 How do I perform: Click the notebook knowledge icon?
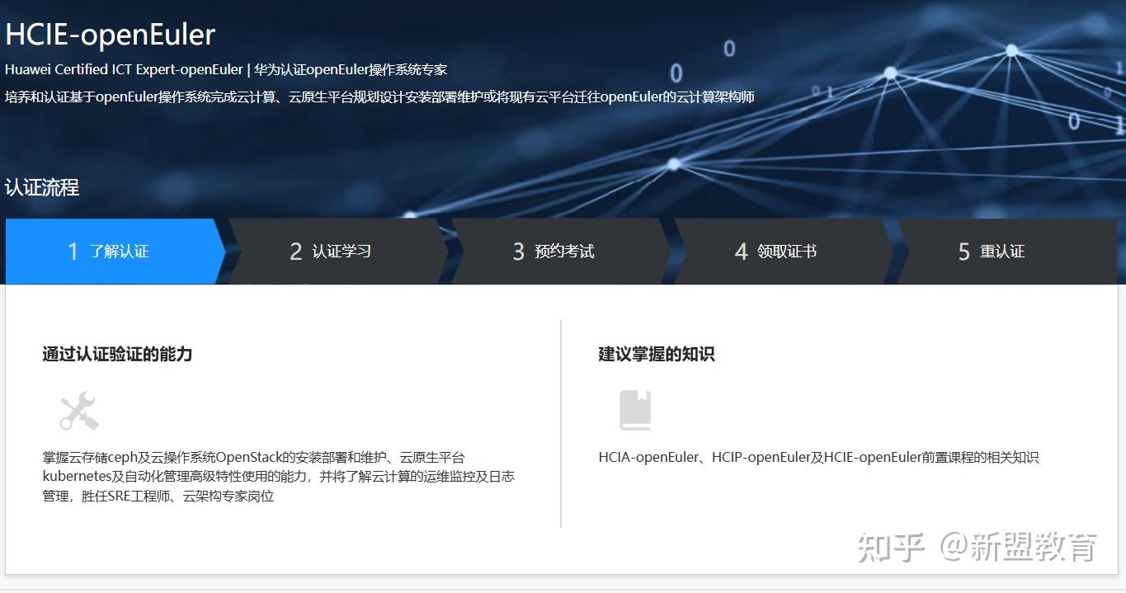point(634,409)
